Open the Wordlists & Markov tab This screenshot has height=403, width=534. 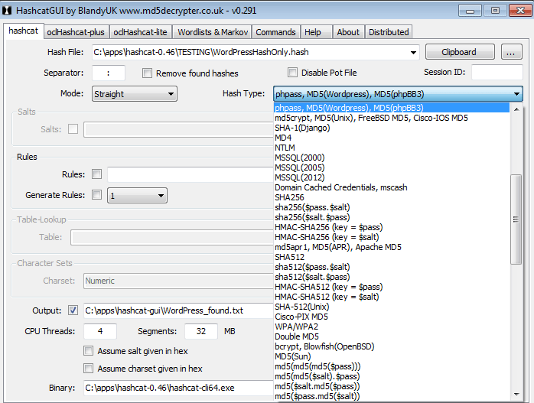pos(213,32)
